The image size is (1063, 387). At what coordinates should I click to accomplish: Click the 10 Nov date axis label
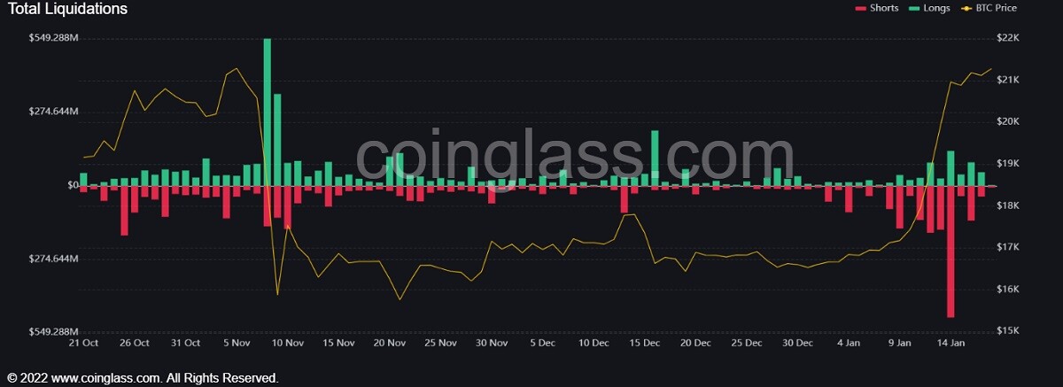point(288,343)
